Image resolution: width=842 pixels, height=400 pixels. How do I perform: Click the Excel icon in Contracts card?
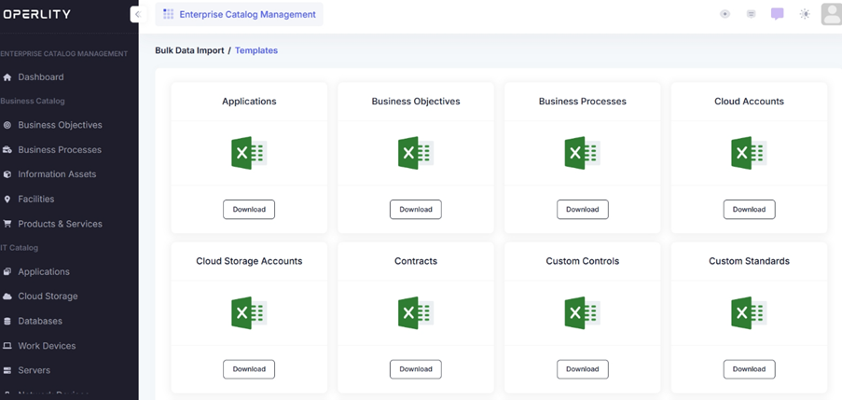416,312
